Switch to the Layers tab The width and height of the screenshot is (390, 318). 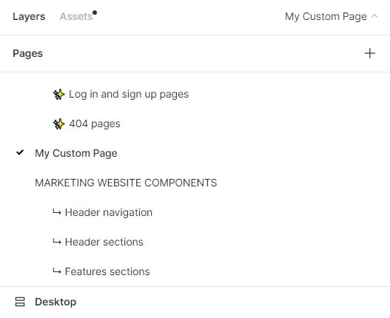[29, 17]
